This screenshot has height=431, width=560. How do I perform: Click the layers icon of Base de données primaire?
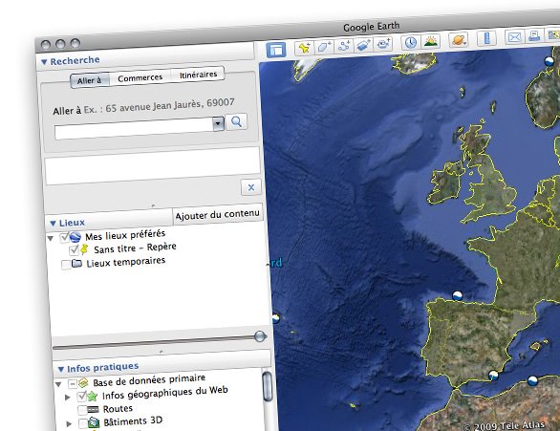click(83, 383)
